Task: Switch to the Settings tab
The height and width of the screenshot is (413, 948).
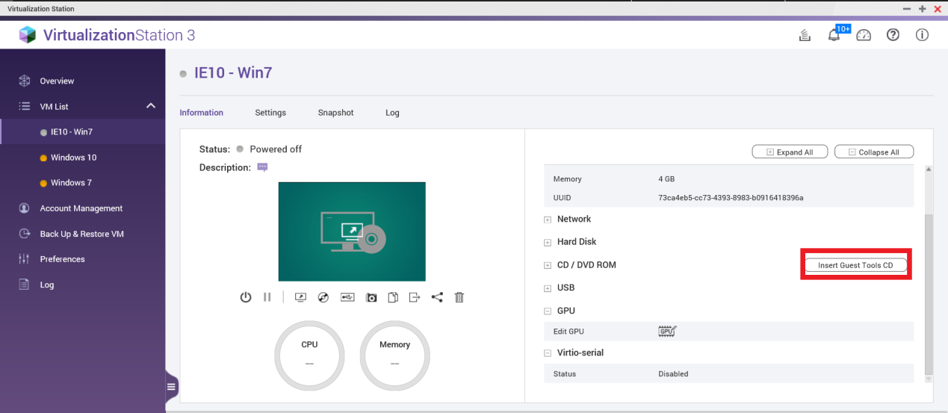Action: click(x=270, y=113)
